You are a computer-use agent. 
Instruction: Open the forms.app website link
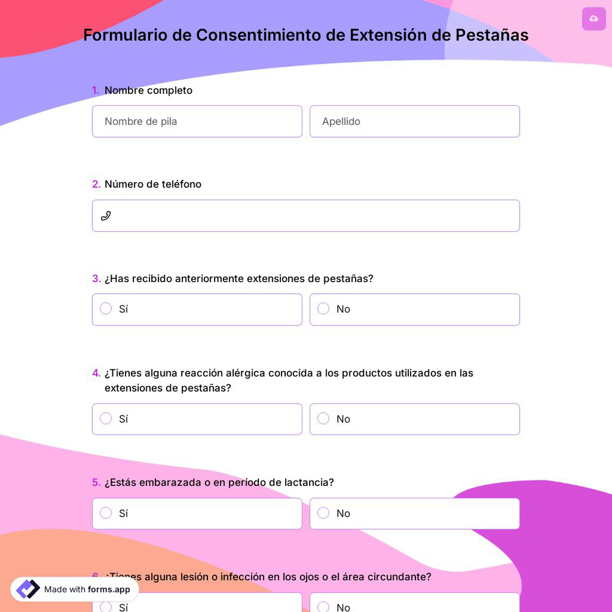tap(108, 590)
